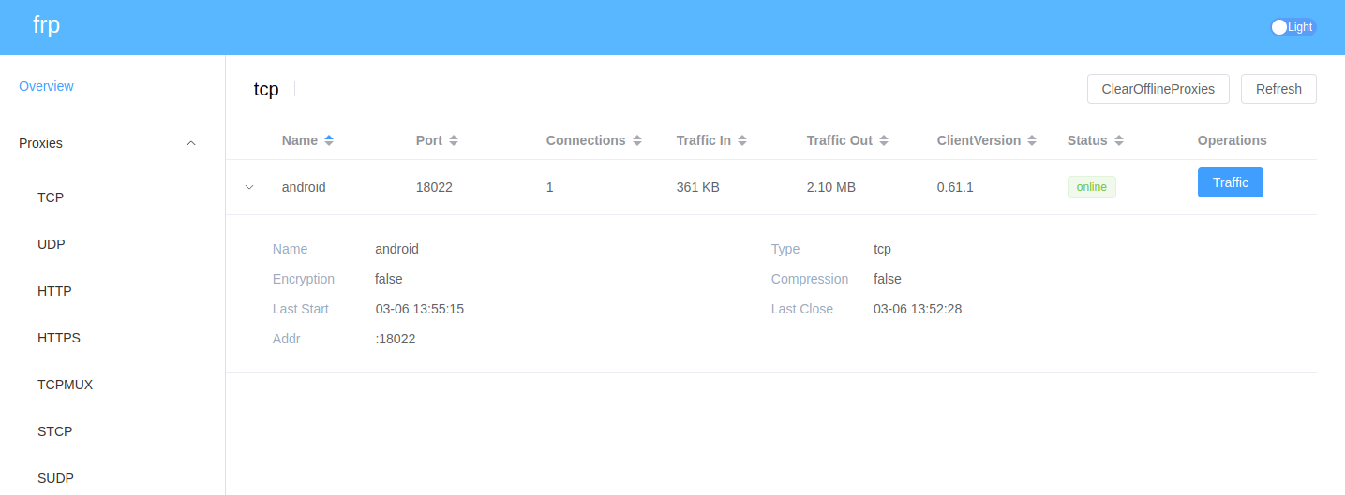Viewport: 1345px width, 495px height.
Task: Click the frp logo title
Action: coord(46,25)
